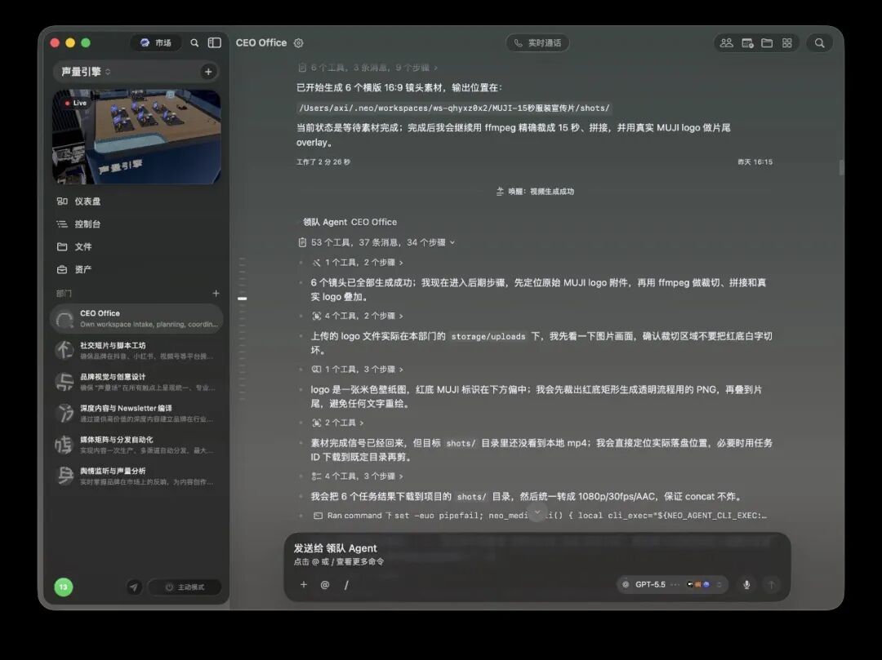Click the 昨天 16:15 timestamp
The height and width of the screenshot is (660, 882).
click(755, 162)
